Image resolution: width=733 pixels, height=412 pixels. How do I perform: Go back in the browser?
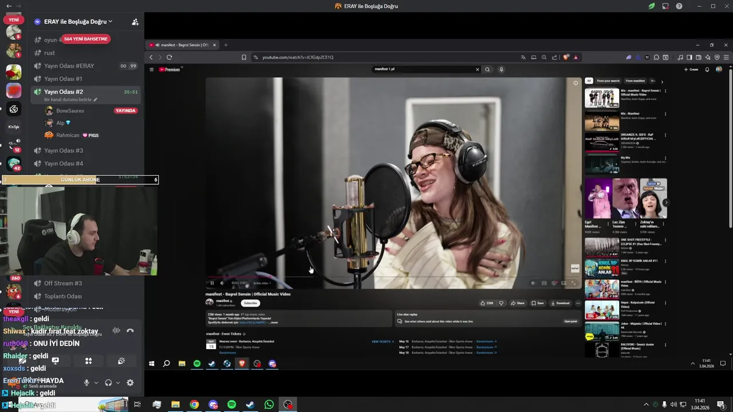click(151, 57)
